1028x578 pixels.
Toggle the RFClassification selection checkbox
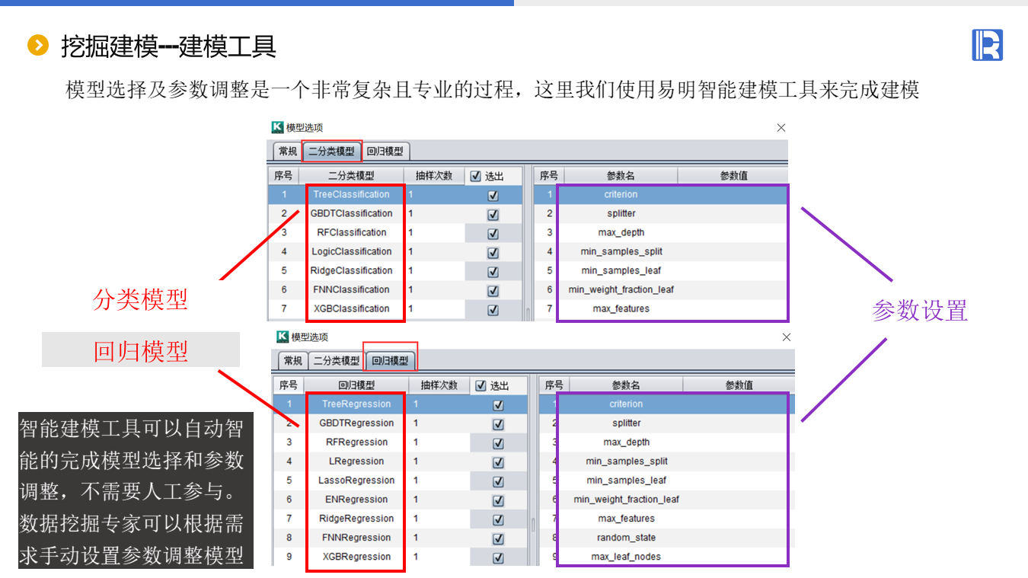pyautogui.click(x=493, y=233)
